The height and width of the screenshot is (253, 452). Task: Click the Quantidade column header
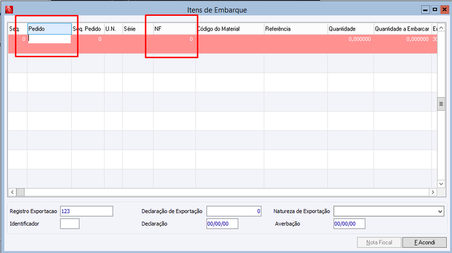[351, 29]
